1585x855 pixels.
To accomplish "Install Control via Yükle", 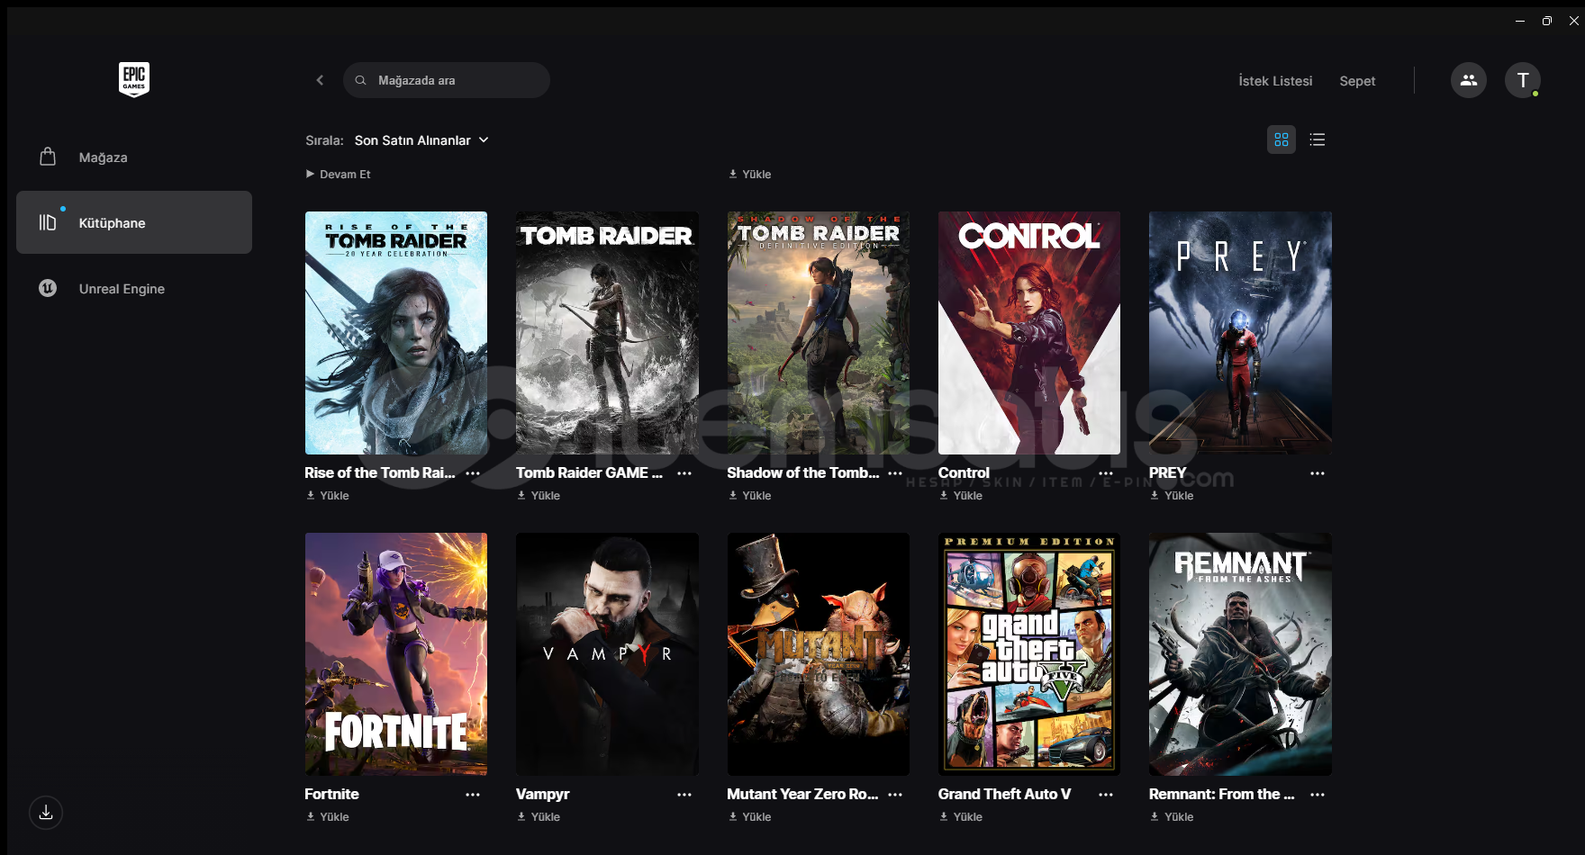I will point(961,496).
